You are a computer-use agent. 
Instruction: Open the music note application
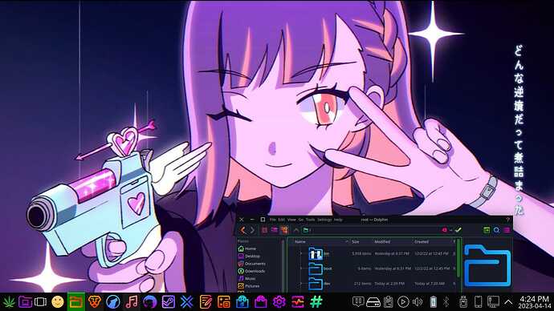pos(132,302)
